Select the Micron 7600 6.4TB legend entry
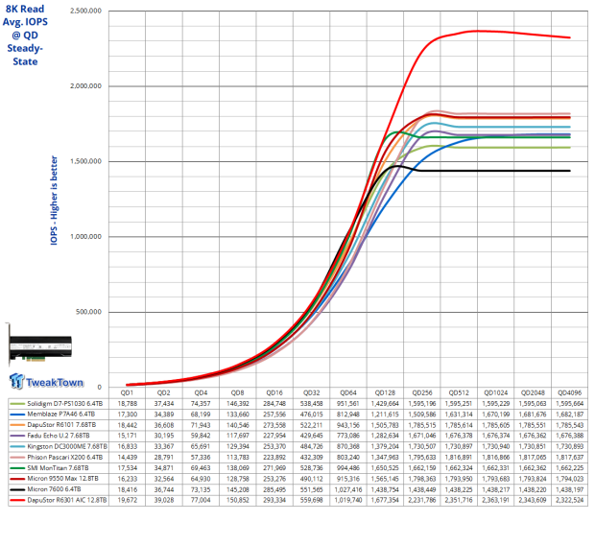The height and width of the screenshot is (545, 595). click(x=58, y=489)
